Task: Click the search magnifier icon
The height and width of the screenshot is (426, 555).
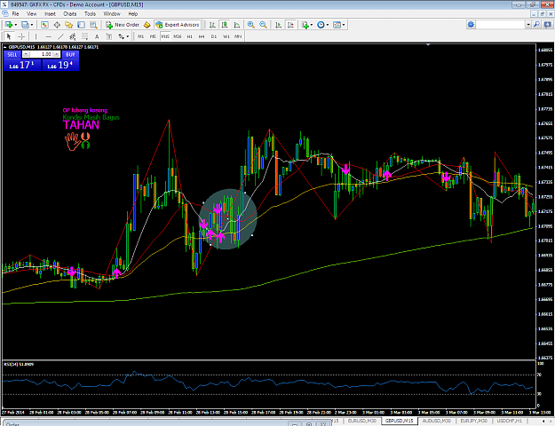Action: [x=536, y=25]
